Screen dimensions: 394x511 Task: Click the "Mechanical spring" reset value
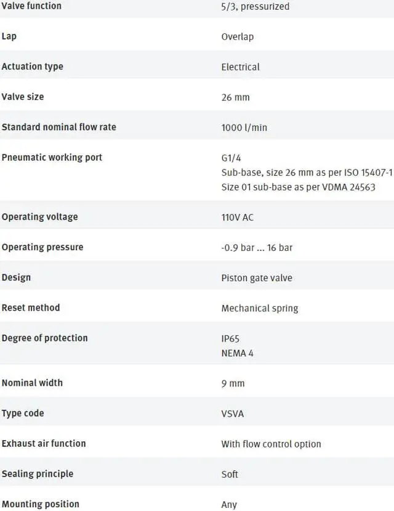259,308
